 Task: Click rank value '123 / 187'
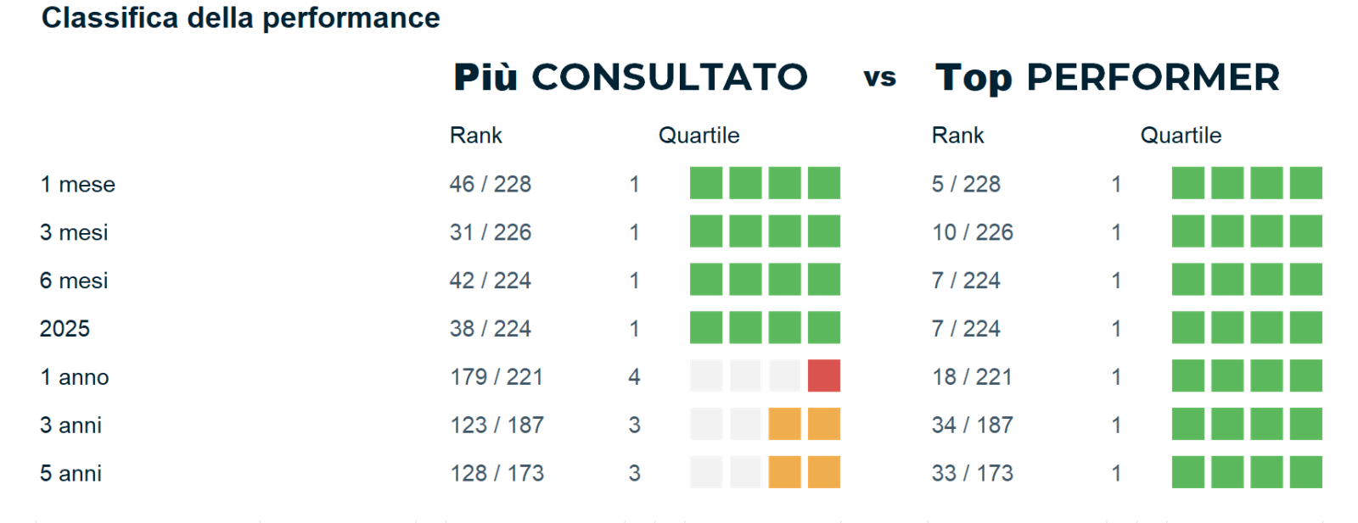click(497, 425)
